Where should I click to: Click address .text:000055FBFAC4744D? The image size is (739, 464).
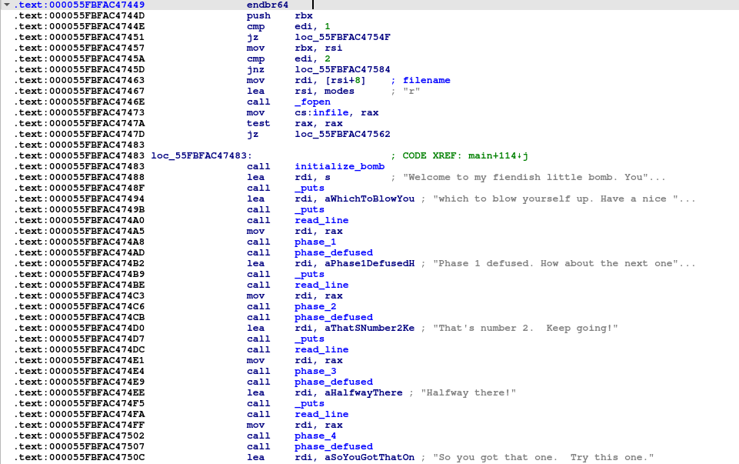(79, 15)
